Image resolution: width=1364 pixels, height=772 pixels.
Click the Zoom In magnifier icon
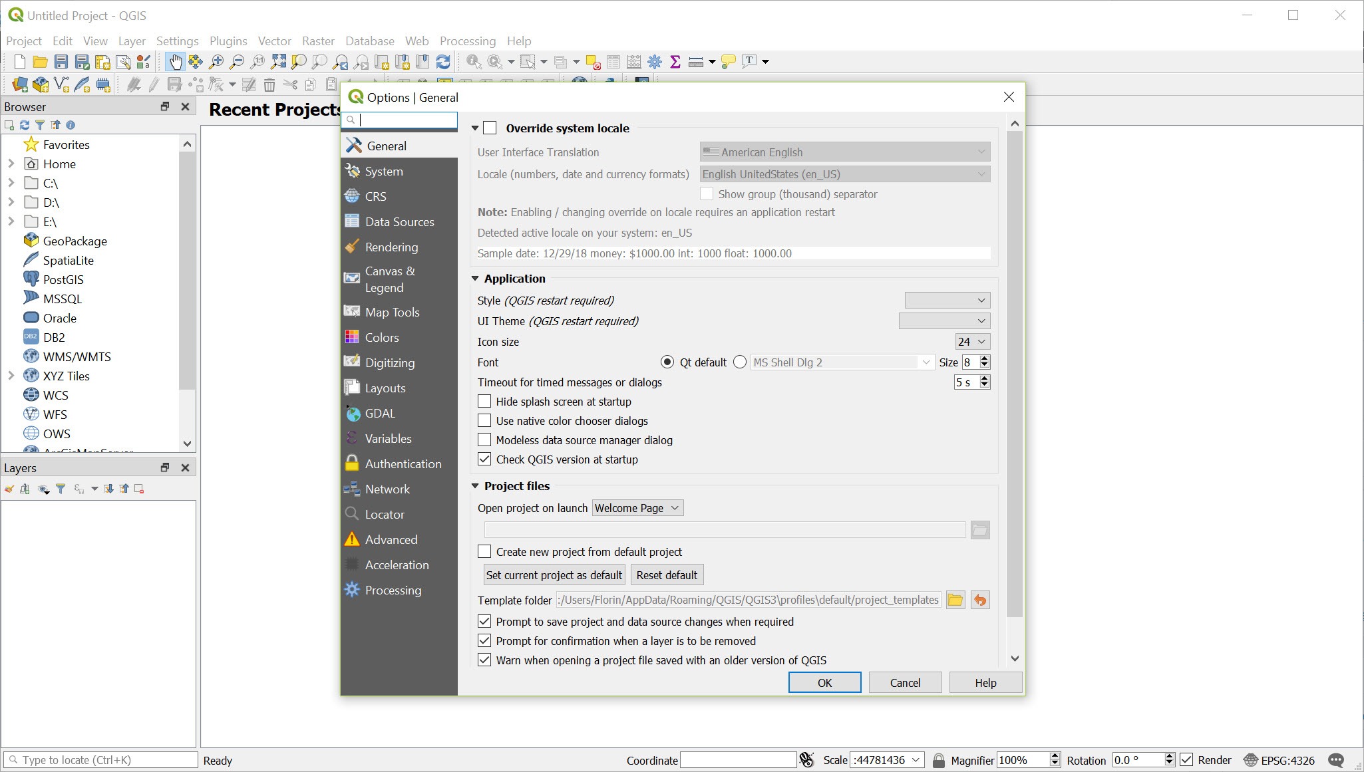(x=216, y=62)
